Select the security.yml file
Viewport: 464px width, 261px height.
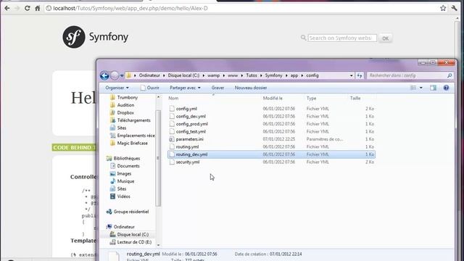[x=271, y=162]
